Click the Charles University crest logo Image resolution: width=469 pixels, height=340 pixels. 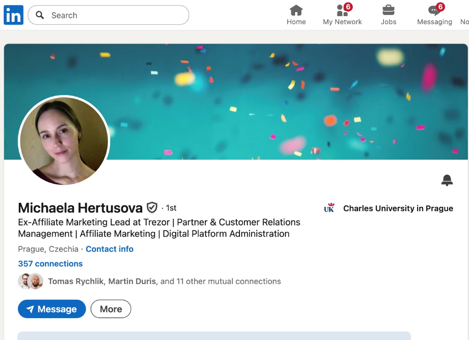tap(329, 208)
